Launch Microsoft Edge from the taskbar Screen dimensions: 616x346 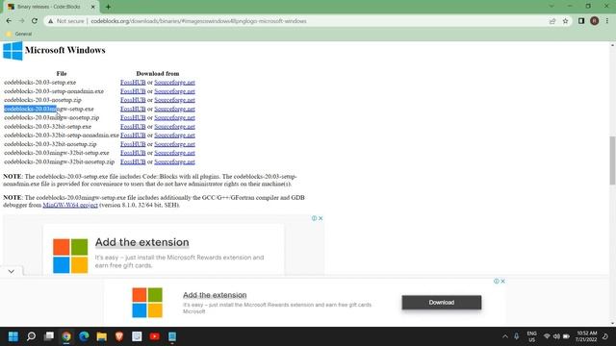(84, 336)
